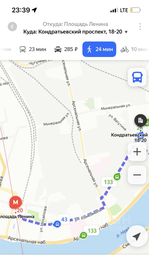Tap green bus stop 133 on Арсенальная наб.

(83, 235)
